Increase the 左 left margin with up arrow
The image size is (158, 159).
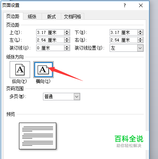(x=67, y=39)
